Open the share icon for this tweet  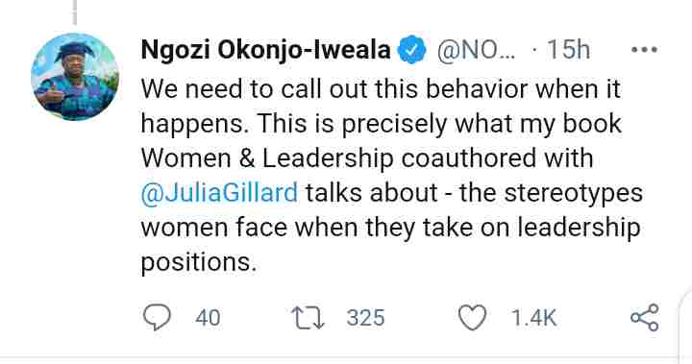pyautogui.click(x=645, y=318)
